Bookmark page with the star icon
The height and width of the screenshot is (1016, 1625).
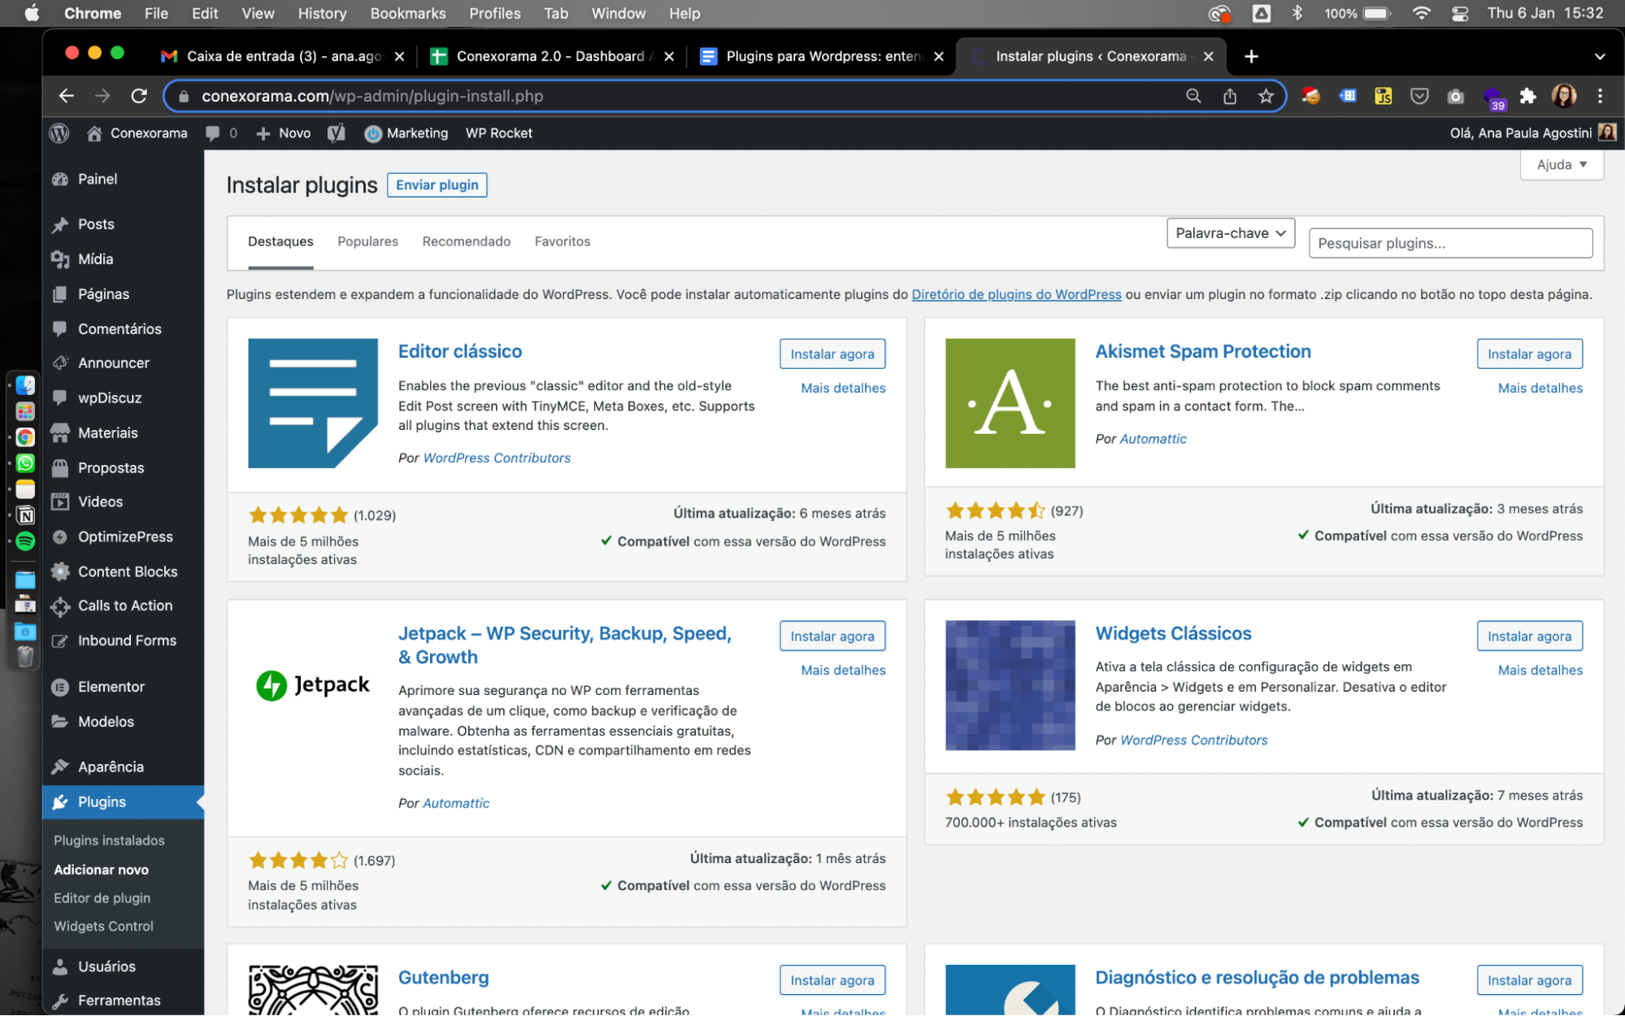[1266, 96]
